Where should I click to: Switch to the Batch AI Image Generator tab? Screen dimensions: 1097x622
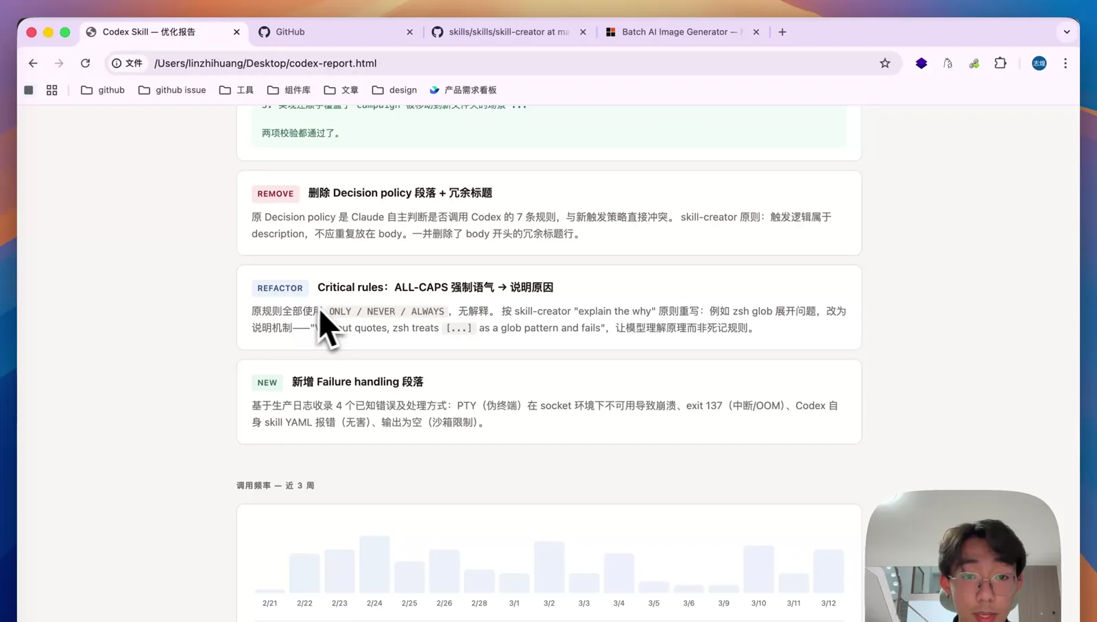682,32
